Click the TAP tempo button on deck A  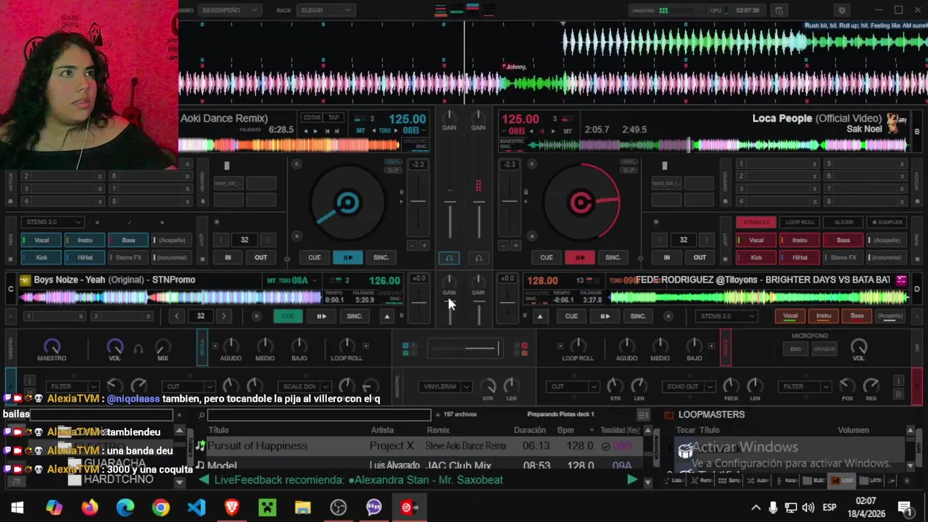coord(333,117)
